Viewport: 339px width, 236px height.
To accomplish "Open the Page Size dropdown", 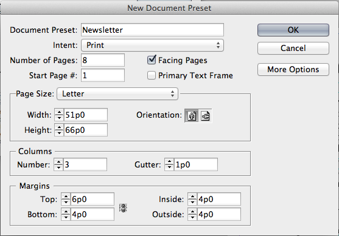I will [117, 94].
